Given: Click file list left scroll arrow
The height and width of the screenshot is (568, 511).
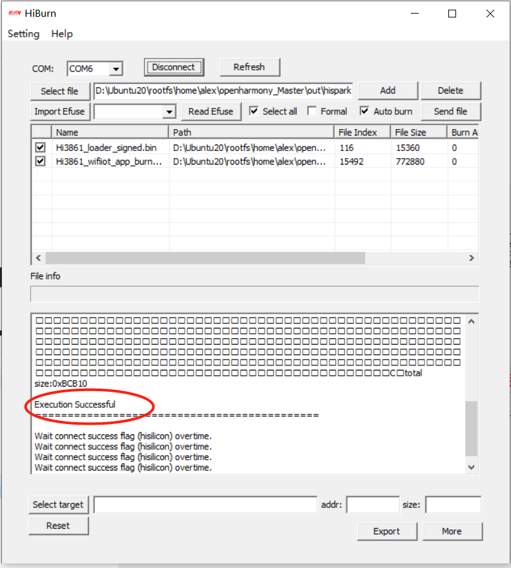Looking at the screenshot, I should coord(39,258).
